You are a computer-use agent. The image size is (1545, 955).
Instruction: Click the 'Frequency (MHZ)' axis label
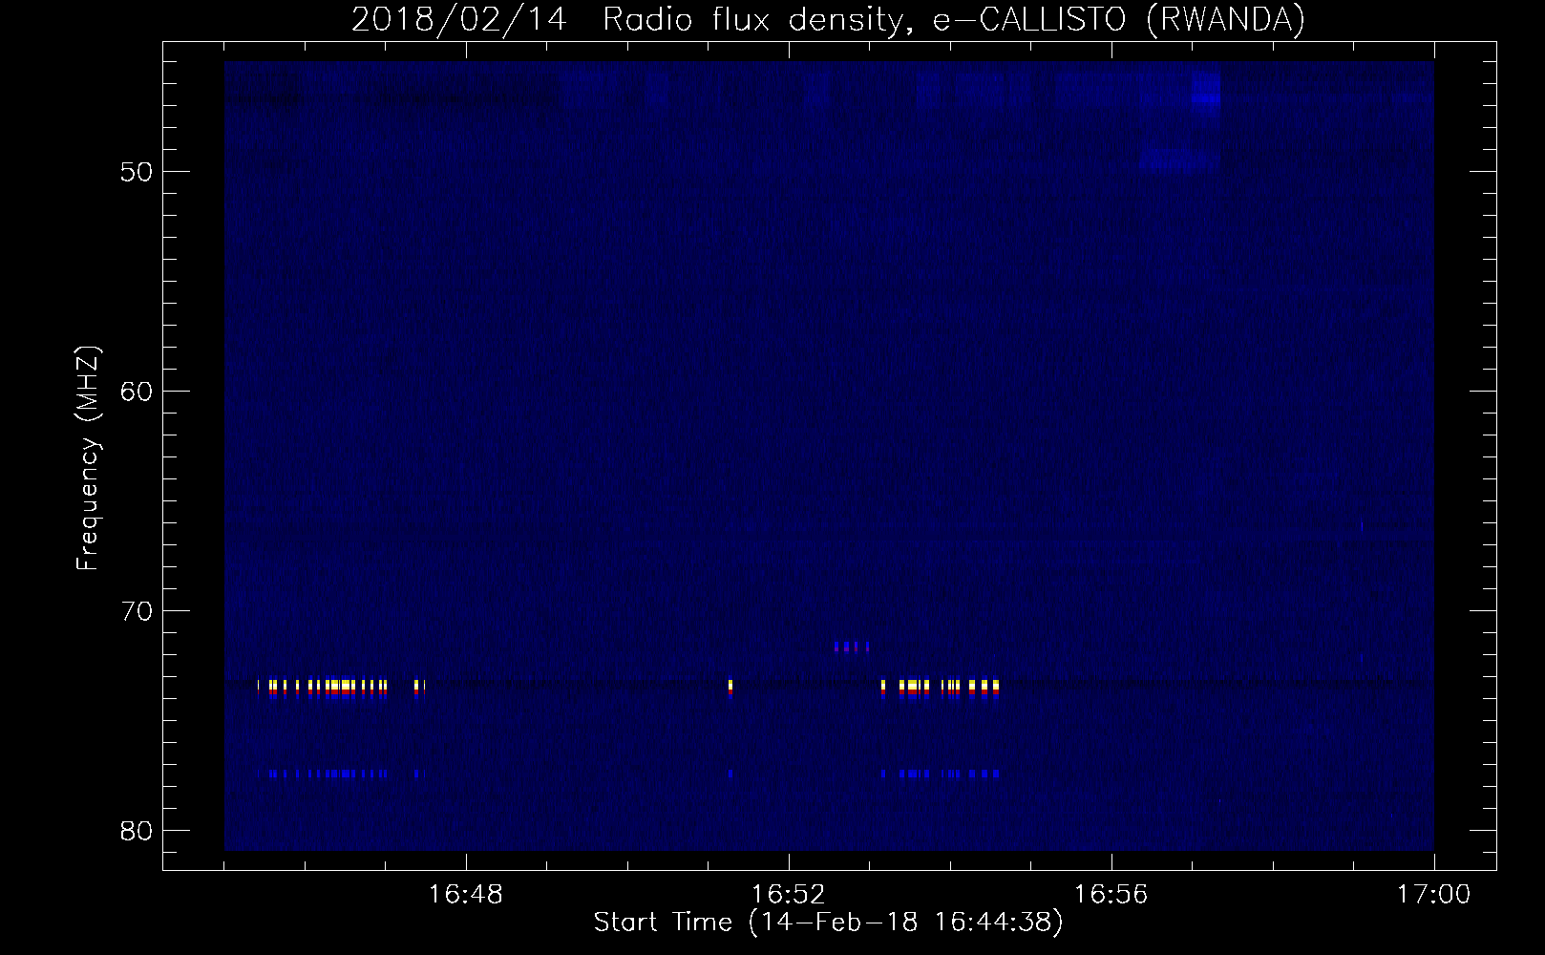88,458
